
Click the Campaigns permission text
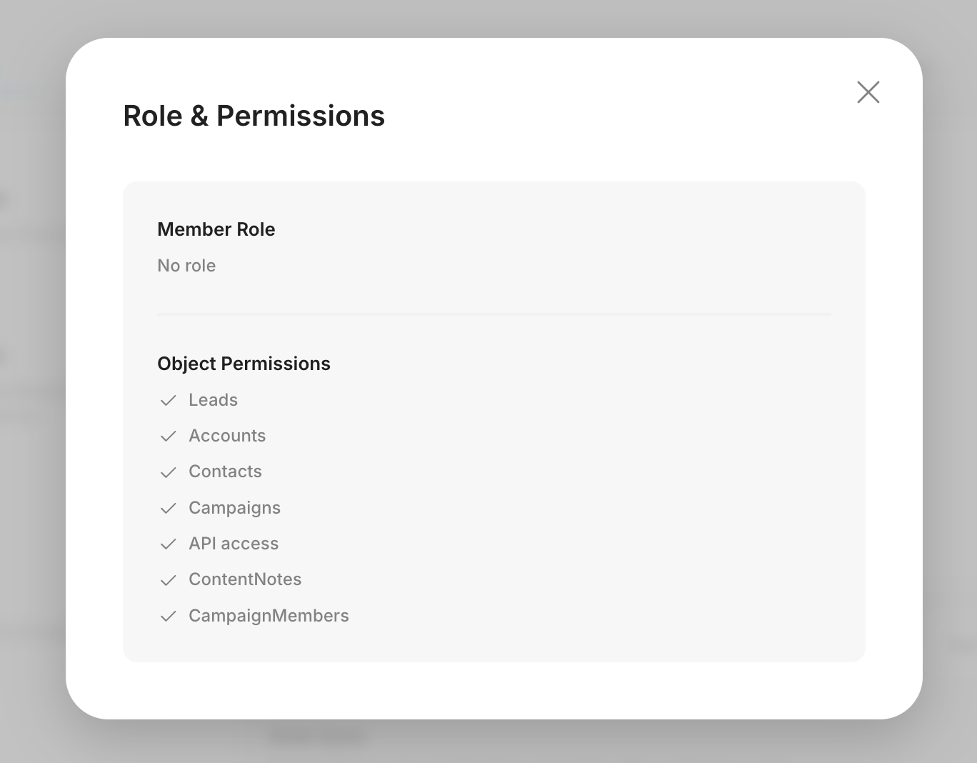pyautogui.click(x=234, y=508)
